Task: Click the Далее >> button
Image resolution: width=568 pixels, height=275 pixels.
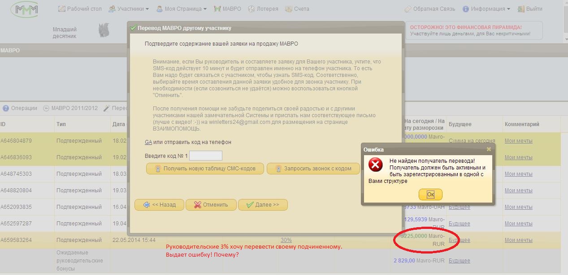Action: [263, 205]
